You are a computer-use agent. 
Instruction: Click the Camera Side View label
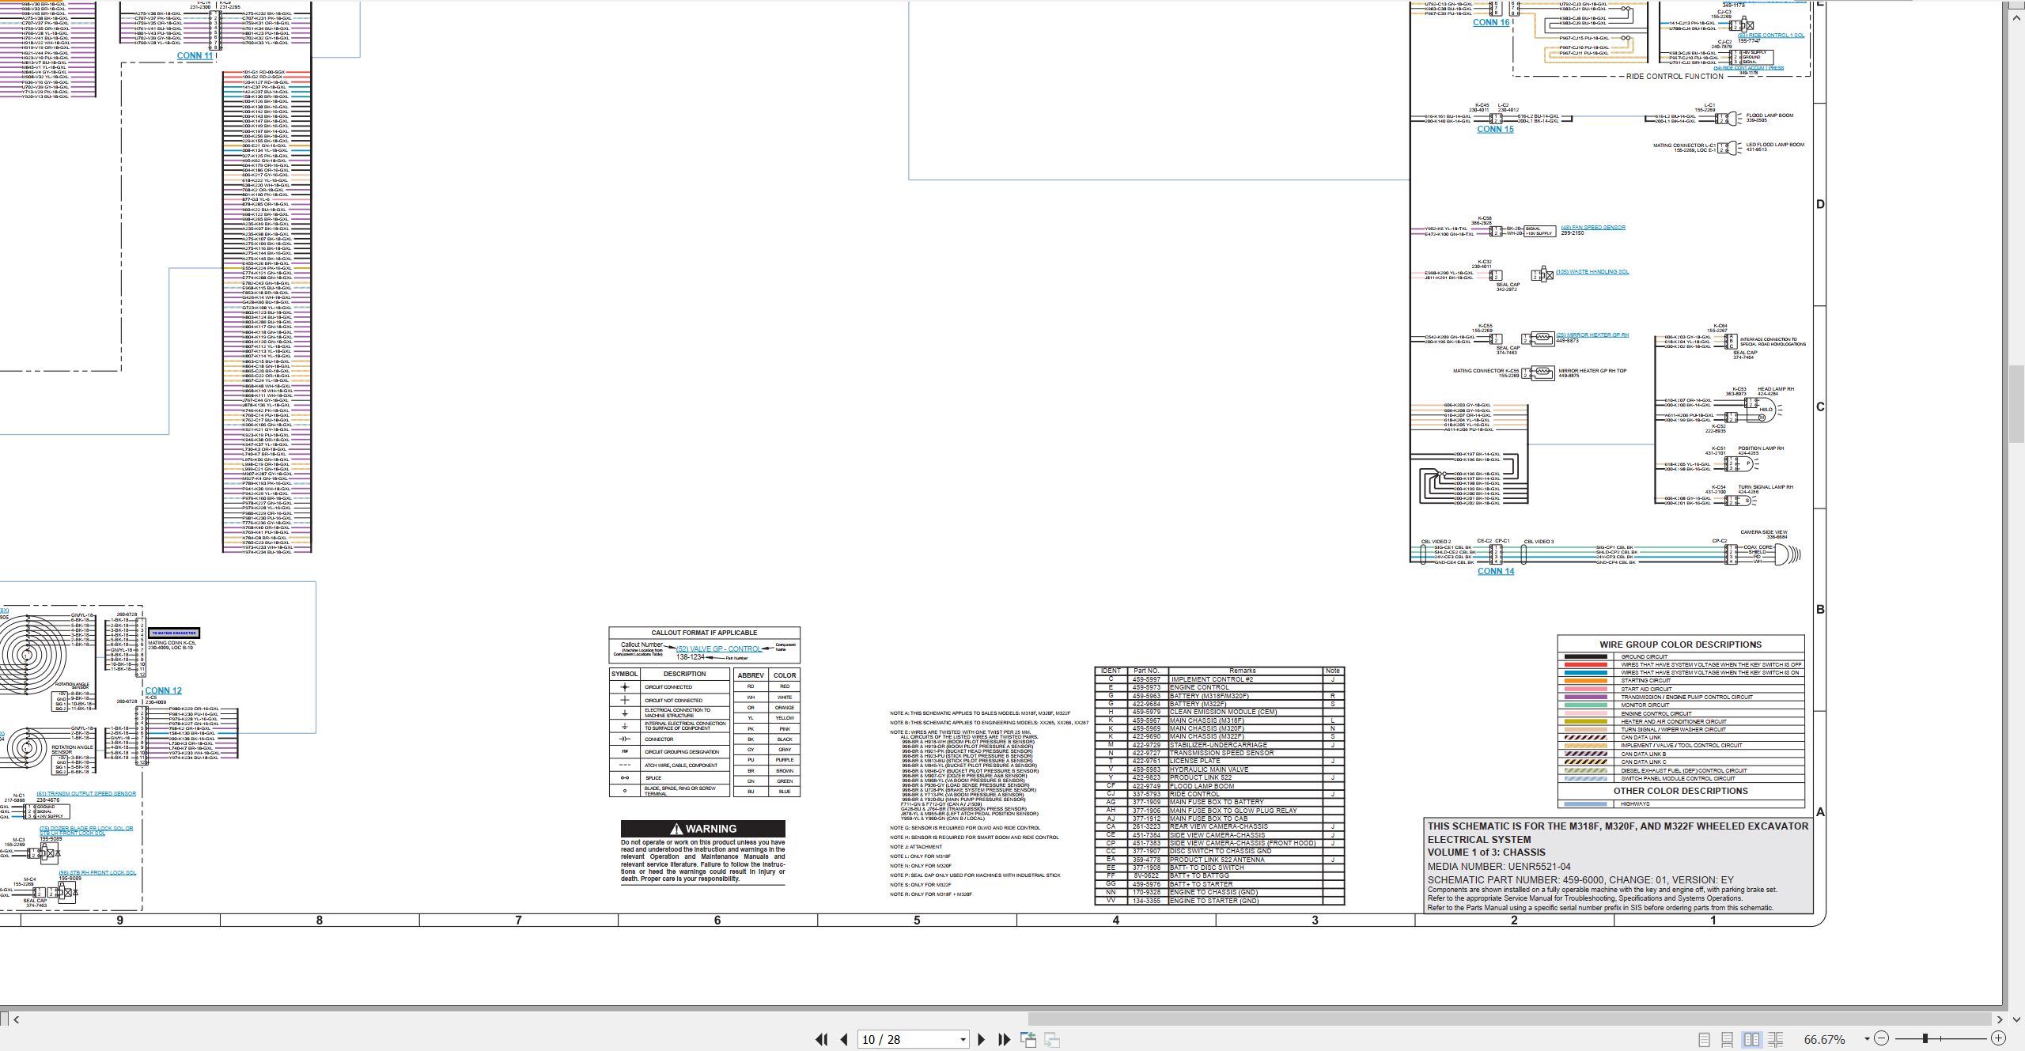pyautogui.click(x=1763, y=532)
